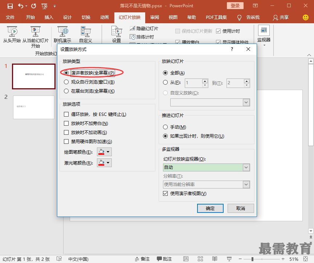Click 排练计时 in the ribbon
The width and height of the screenshot is (314, 263).
pyautogui.click(x=142, y=37)
